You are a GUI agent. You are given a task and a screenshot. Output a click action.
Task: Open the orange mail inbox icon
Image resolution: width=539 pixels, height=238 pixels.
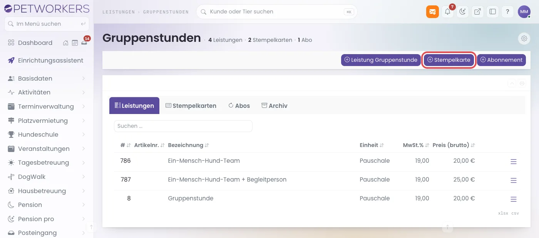pyautogui.click(x=432, y=12)
